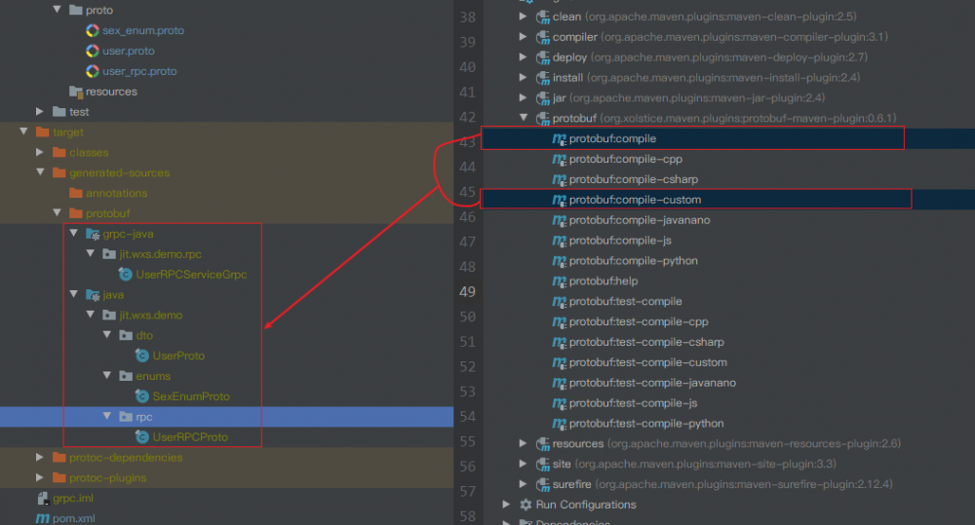Select protobuf:test-compile-javanano goal
The width and height of the screenshot is (975, 525).
[652, 383]
